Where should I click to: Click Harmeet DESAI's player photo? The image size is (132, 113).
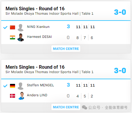21,37
